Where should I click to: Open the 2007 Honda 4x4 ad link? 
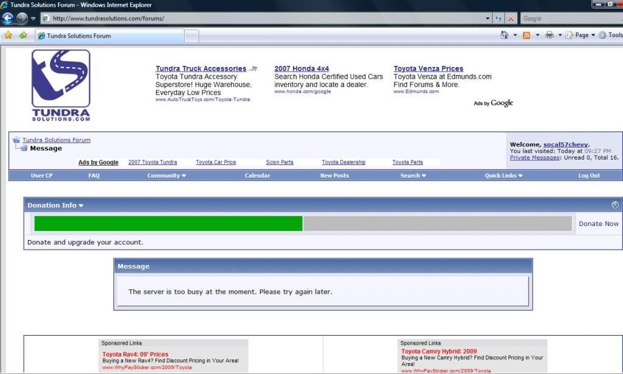(301, 68)
